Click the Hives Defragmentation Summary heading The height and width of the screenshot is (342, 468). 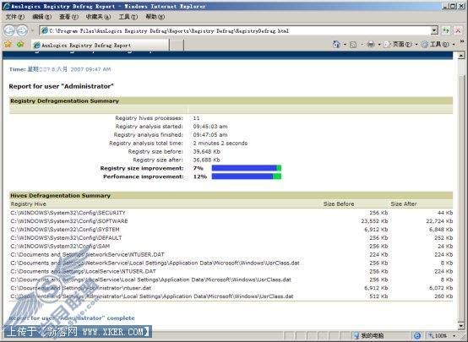60,196
